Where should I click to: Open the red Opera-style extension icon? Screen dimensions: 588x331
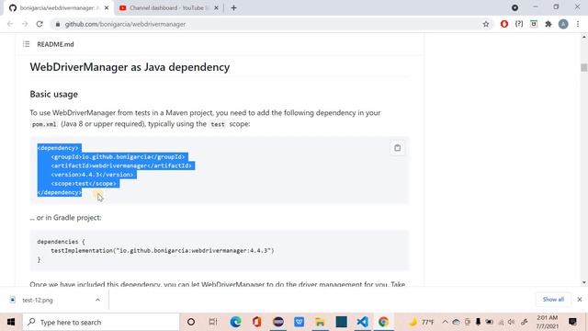504,24
